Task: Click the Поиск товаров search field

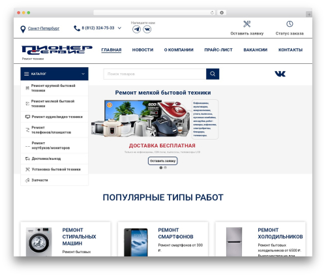Action: [155, 74]
